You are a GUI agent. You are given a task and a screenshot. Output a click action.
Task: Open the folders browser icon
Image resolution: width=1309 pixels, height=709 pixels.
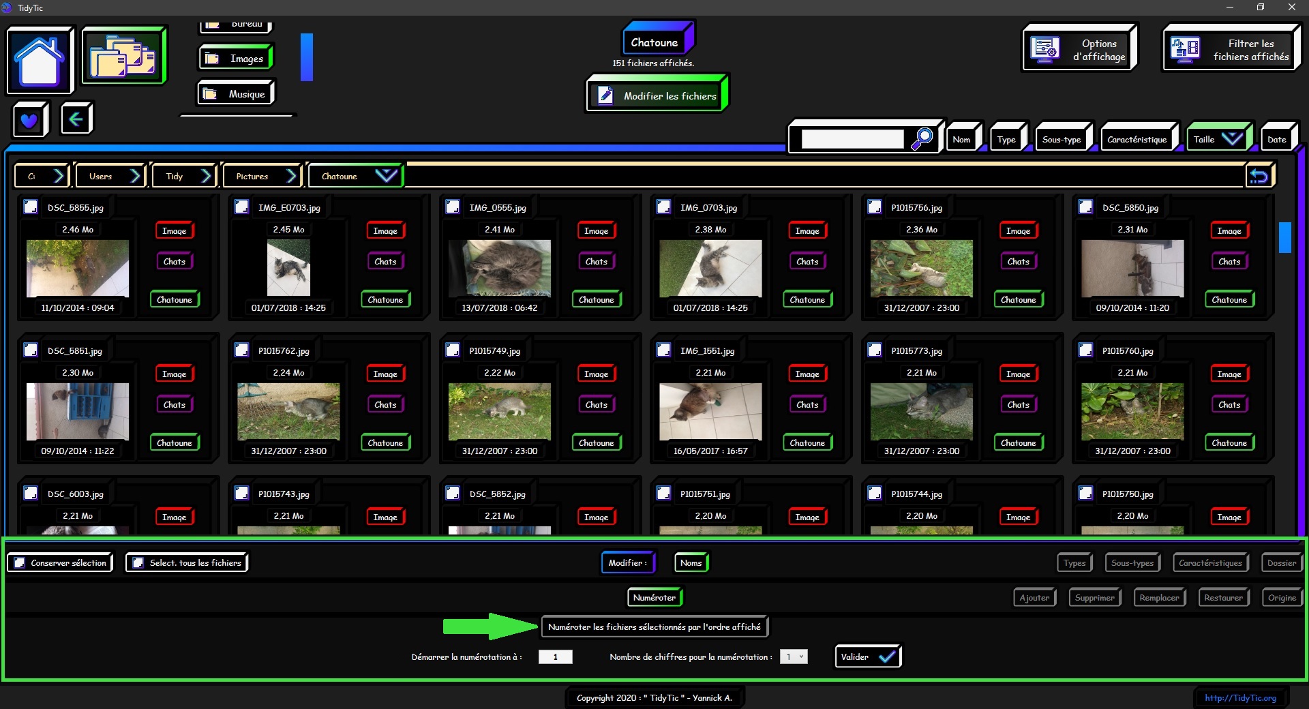pyautogui.click(x=123, y=56)
